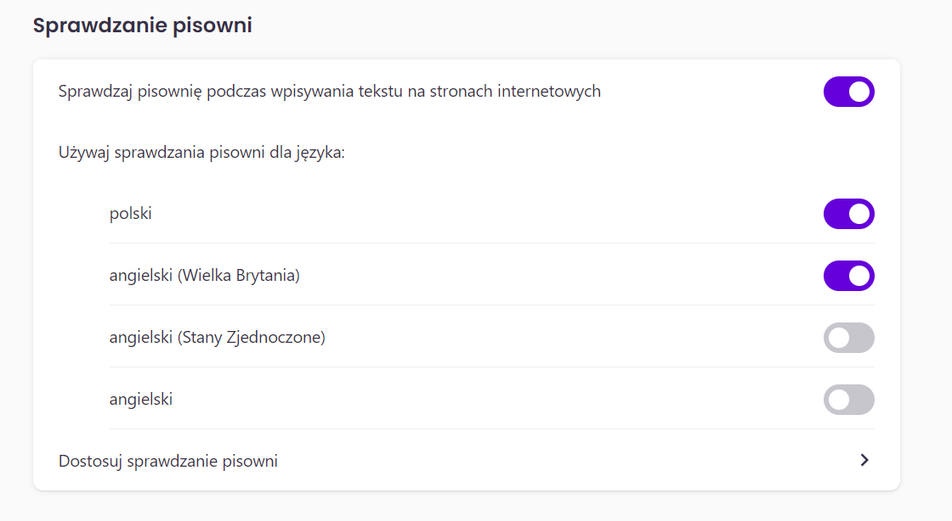
Task: Click the knob of the top spell-check switch
Action: click(858, 92)
